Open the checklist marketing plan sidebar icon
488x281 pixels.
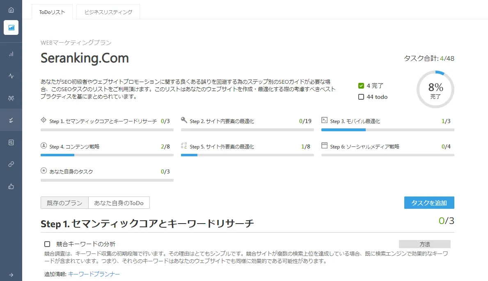11,120
